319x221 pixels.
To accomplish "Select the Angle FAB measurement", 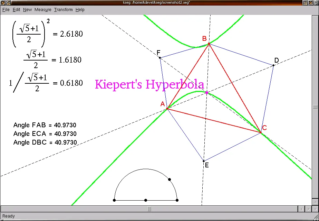I will (x=45, y=125).
